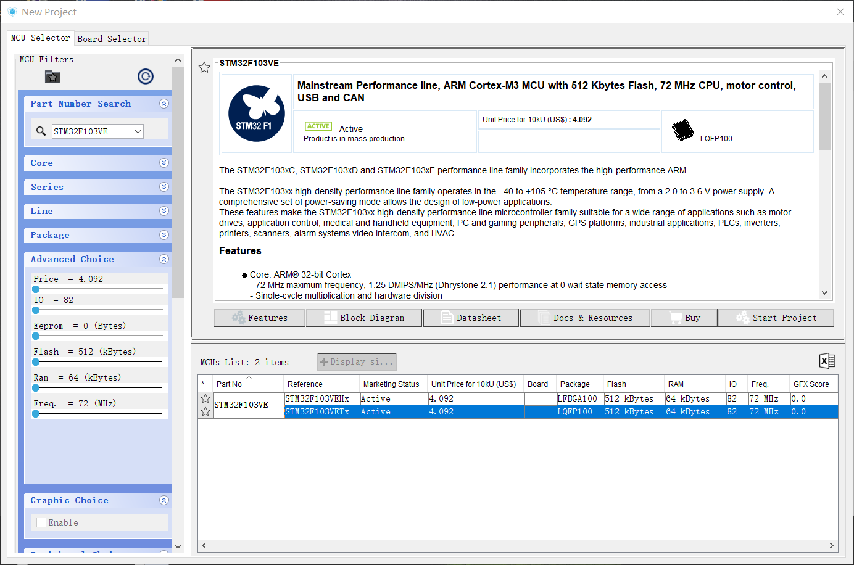
Task: Click the Buy button
Action: [684, 318]
